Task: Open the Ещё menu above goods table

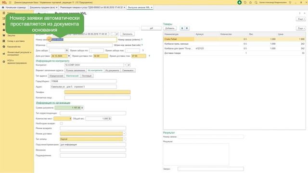Action: click(x=301, y=28)
